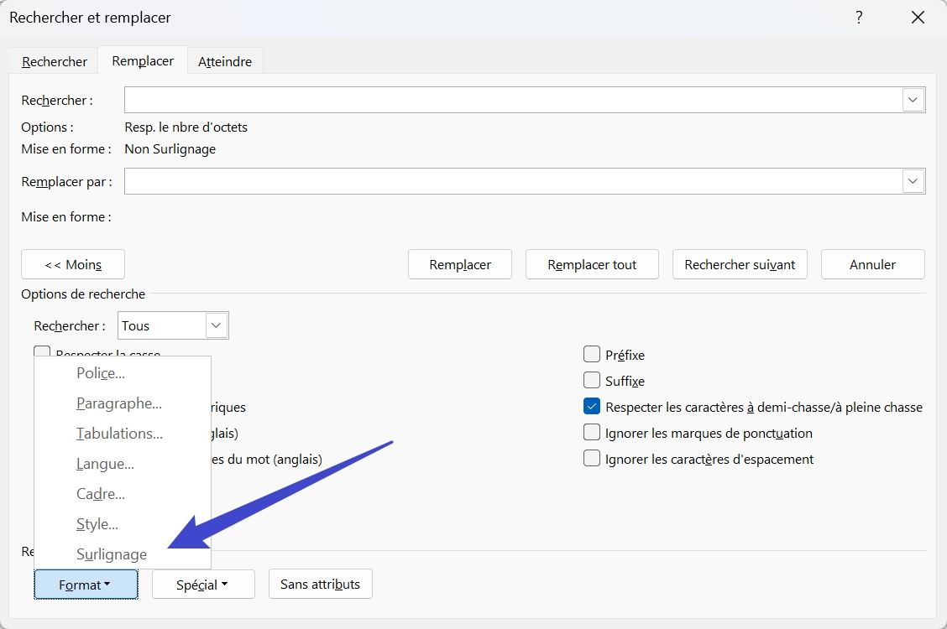Click the Rechercher text input field

[512, 101]
